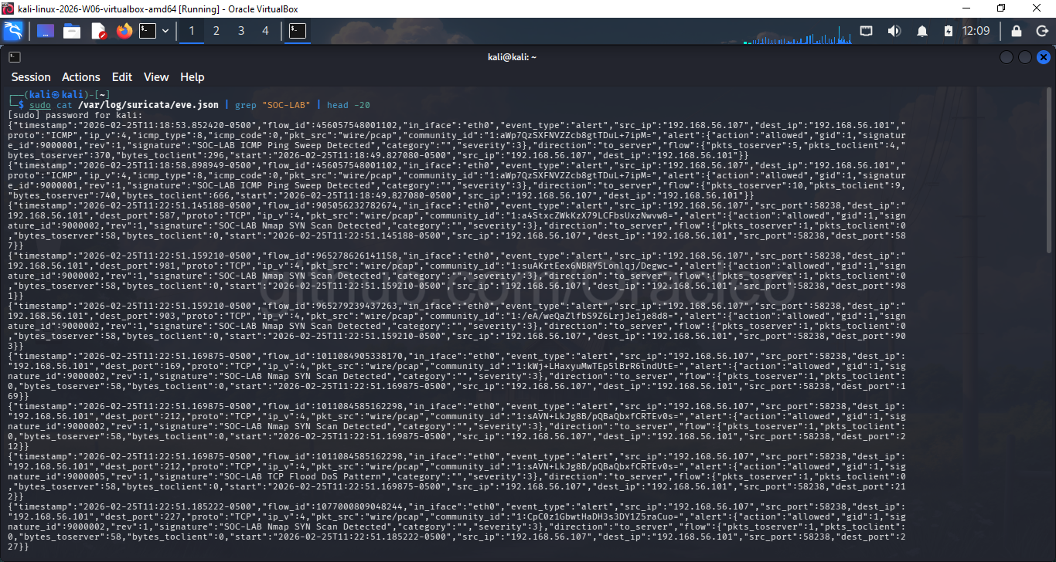This screenshot has width=1056, height=562.
Task: Click the logout icon in the panel
Action: 1043,31
